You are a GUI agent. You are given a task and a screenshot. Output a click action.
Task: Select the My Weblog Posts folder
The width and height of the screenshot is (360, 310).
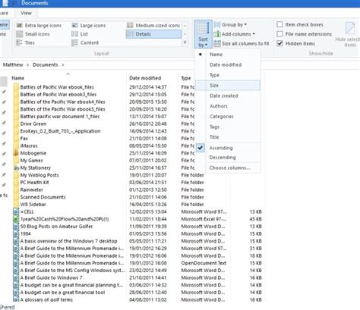pos(39,175)
